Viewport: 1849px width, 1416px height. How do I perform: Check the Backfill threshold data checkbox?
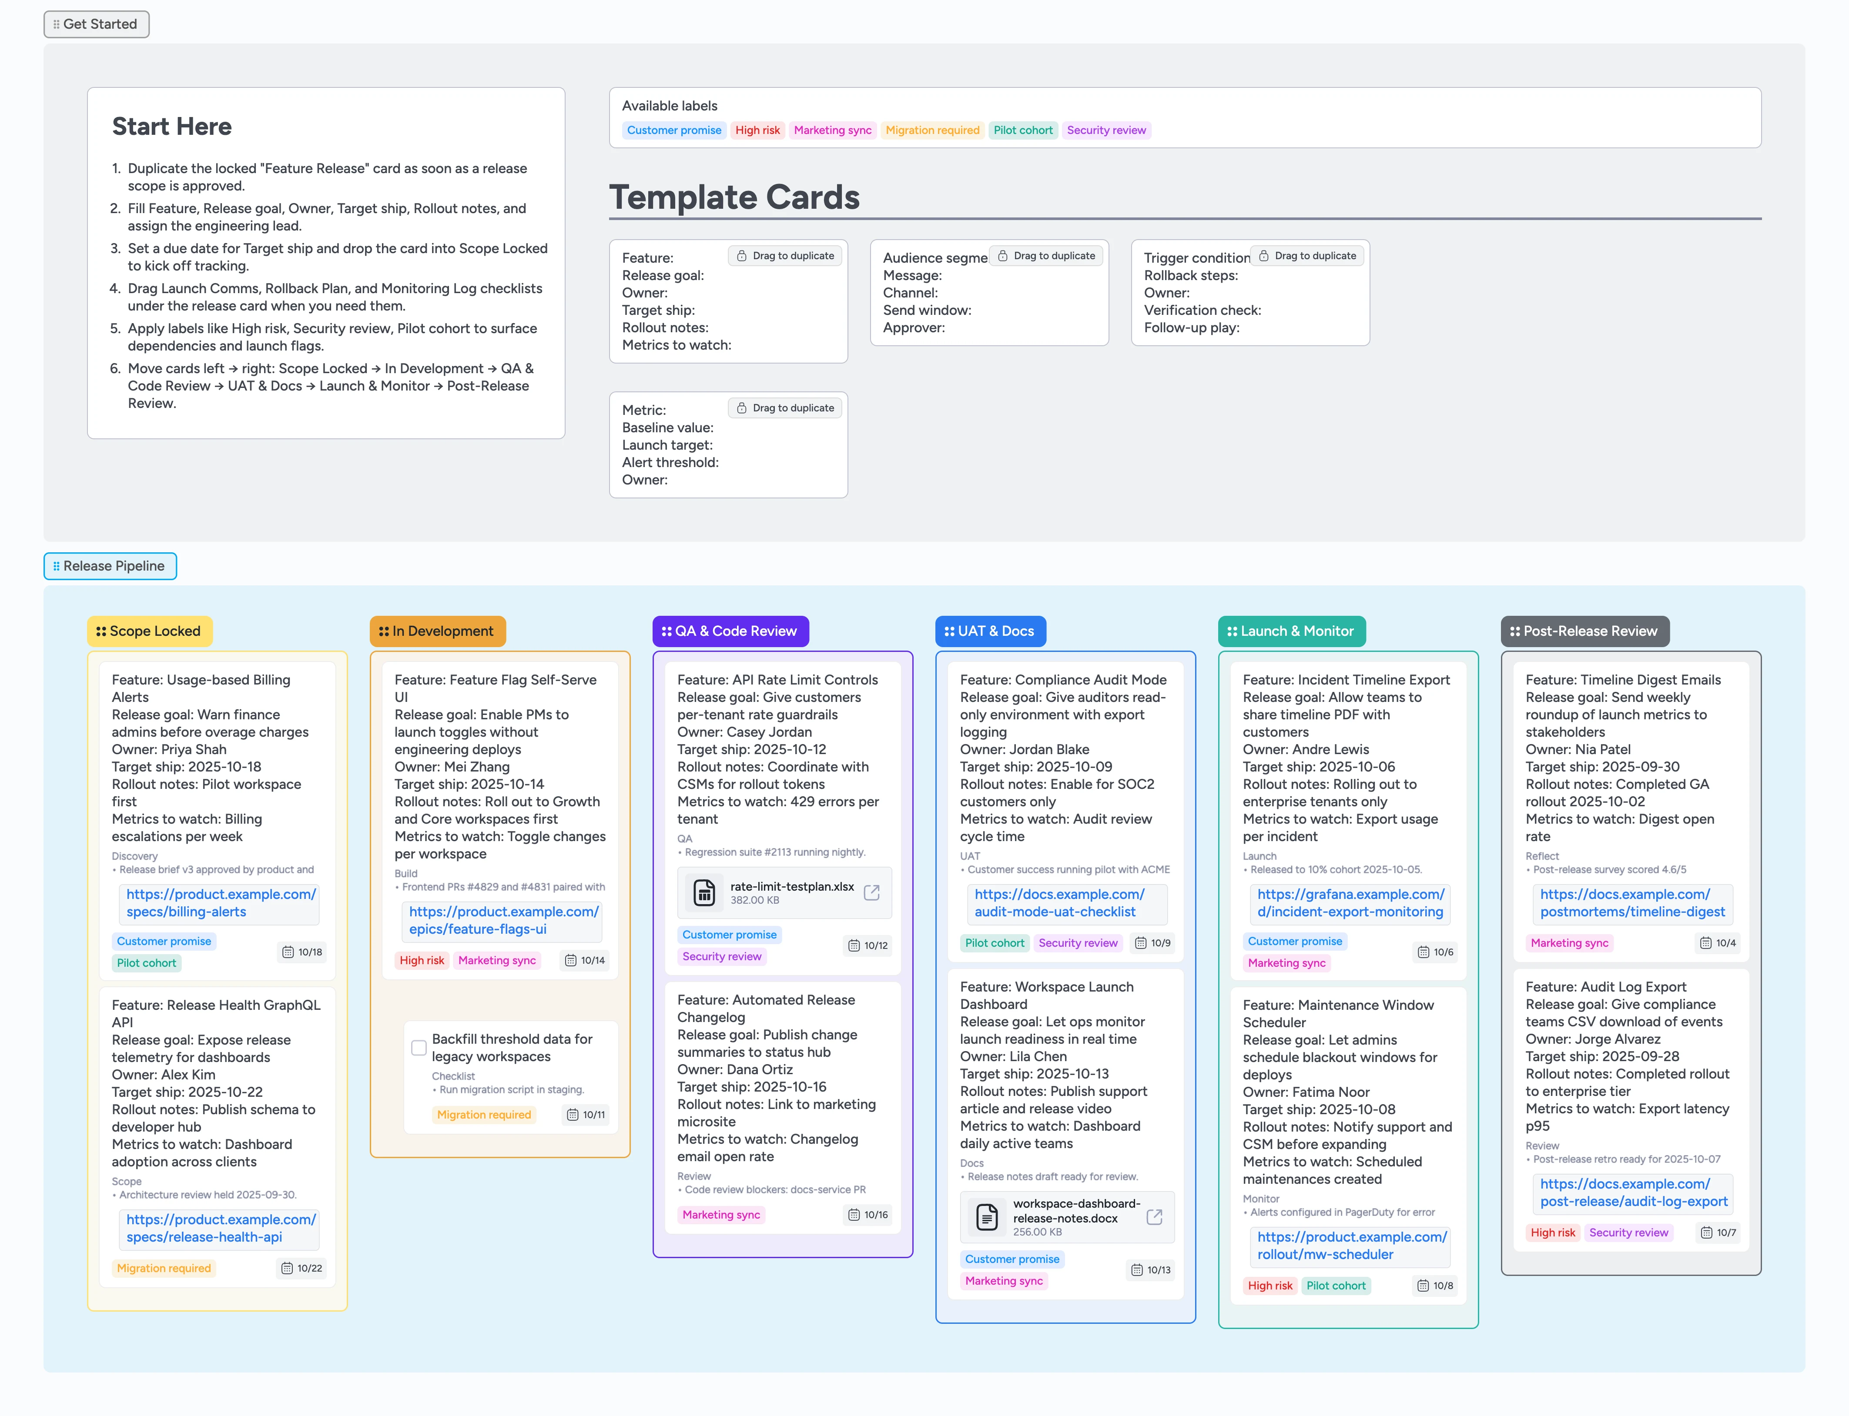[419, 1048]
